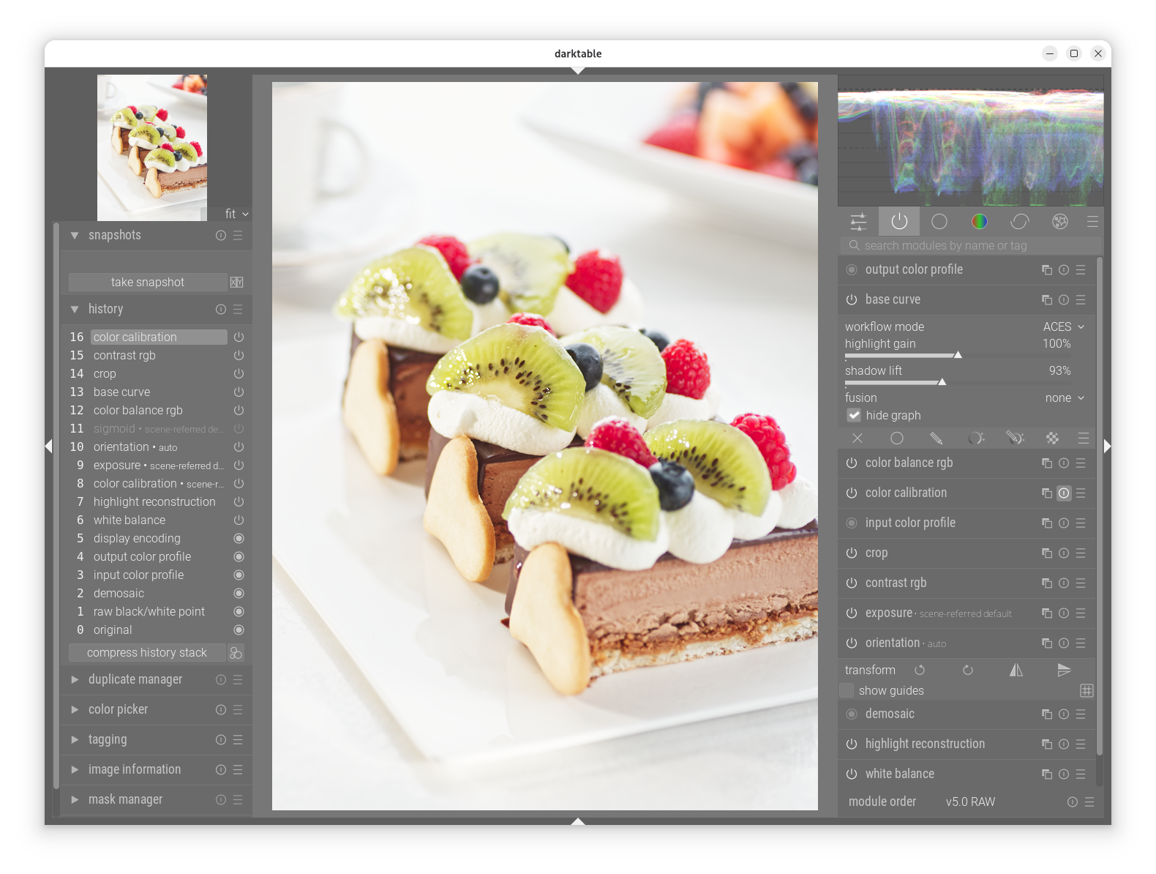This screenshot has width=1156, height=874.
Task: Toggle the exposure module power icon
Action: pyautogui.click(x=852, y=613)
